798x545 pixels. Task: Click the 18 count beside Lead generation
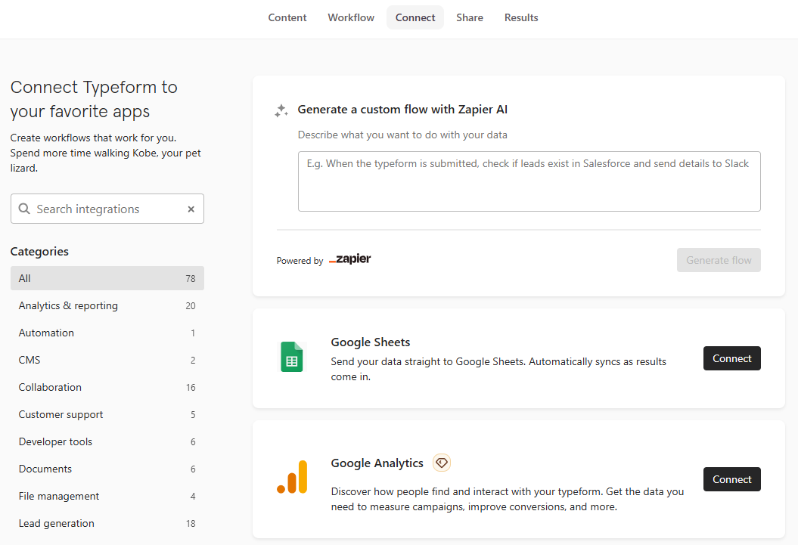[191, 524]
